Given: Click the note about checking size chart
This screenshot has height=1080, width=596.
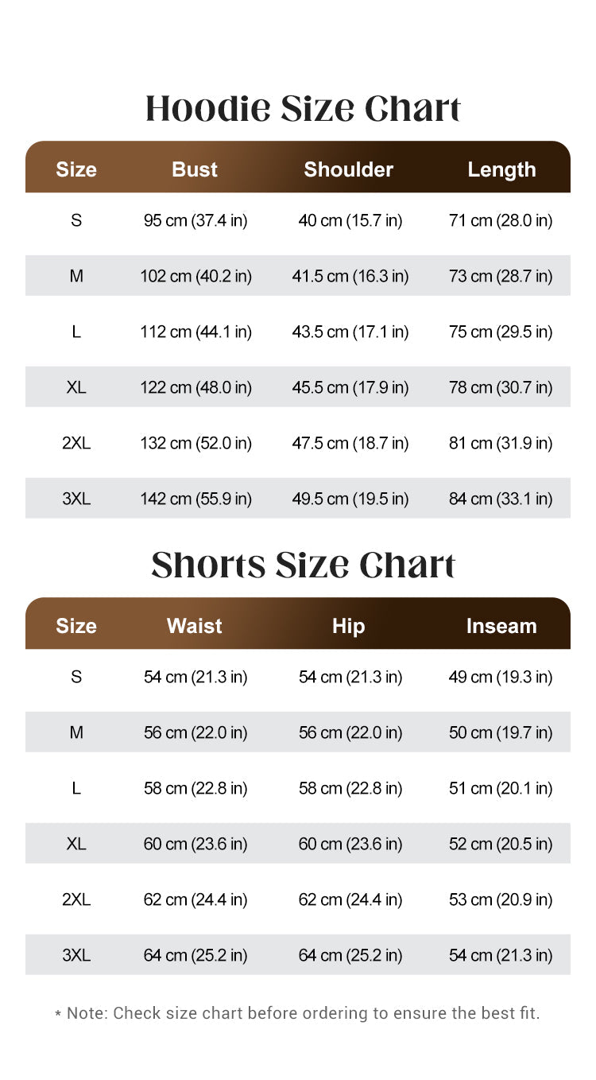Looking at the screenshot, I should coord(297,1013).
